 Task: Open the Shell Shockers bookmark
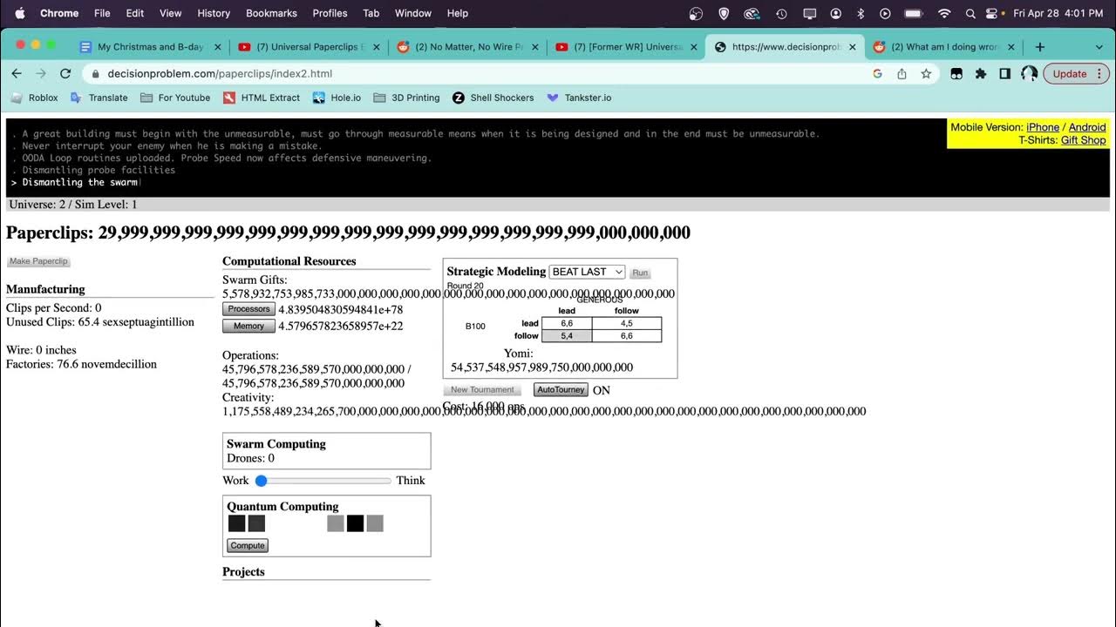493,98
